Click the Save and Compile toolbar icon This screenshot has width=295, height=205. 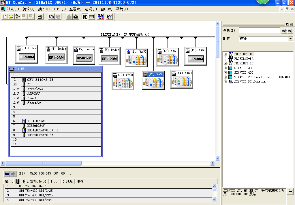(x=31, y=17)
